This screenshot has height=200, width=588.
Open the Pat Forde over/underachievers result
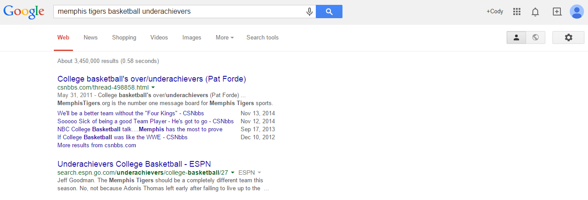[x=152, y=79]
